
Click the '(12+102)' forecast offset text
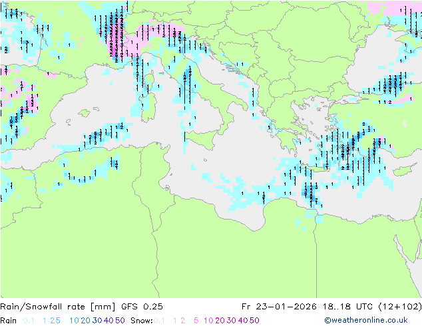tap(399, 307)
